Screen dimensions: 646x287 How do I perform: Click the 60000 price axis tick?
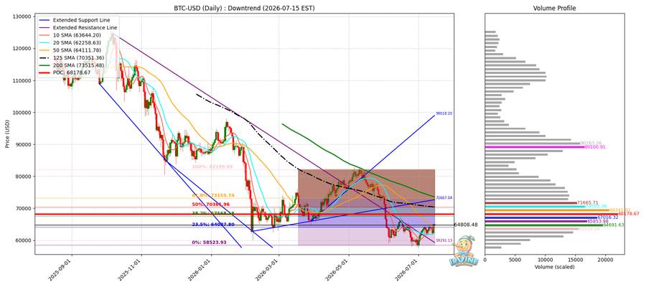[x=24, y=240]
